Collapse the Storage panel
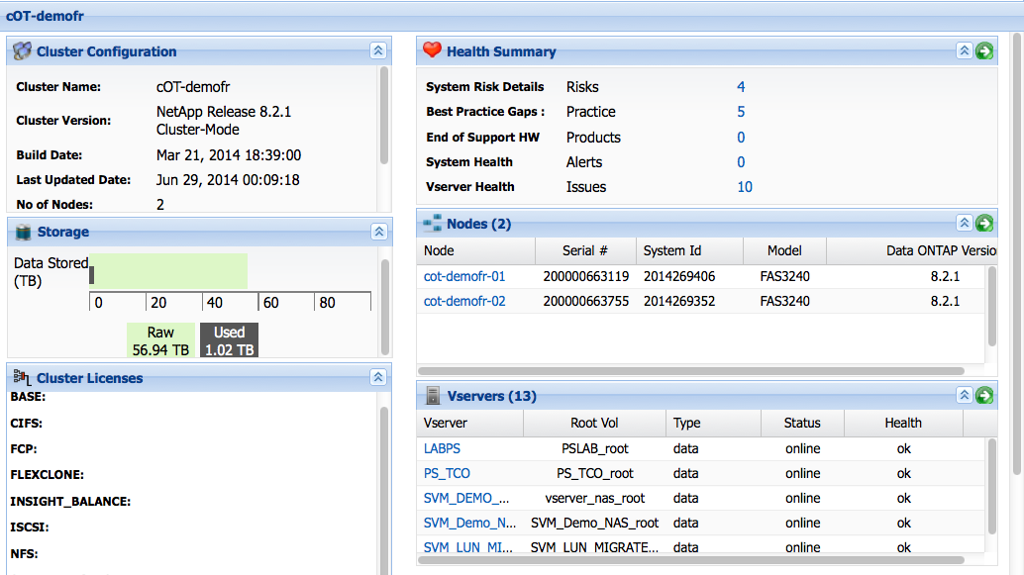 (x=378, y=232)
